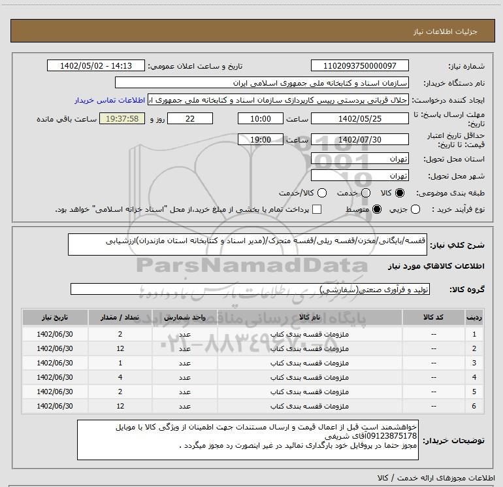Click the نام کالا column header
This screenshot has height=487, width=503.
pyautogui.click(x=310, y=317)
